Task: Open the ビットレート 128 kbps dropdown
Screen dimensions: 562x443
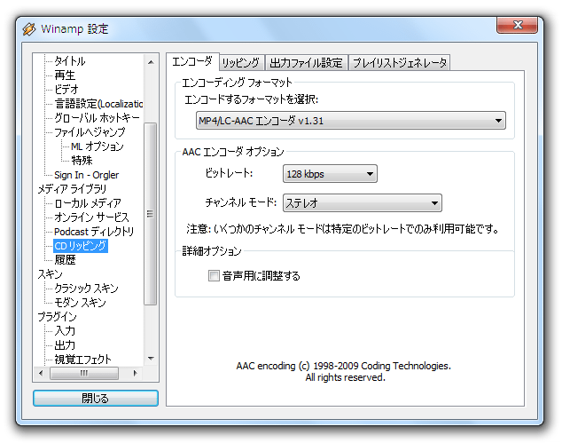Action: pyautogui.click(x=330, y=174)
